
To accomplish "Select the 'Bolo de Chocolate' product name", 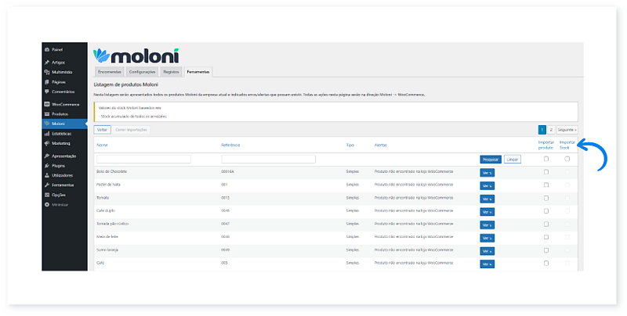I will click(111, 171).
